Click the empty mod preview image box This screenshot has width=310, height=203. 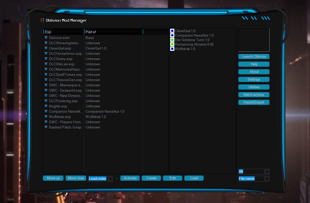point(254,40)
